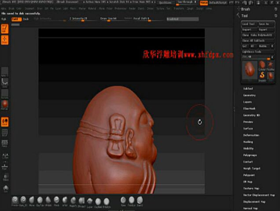
Task: Select the Inflat brush
Action: tap(65, 201)
